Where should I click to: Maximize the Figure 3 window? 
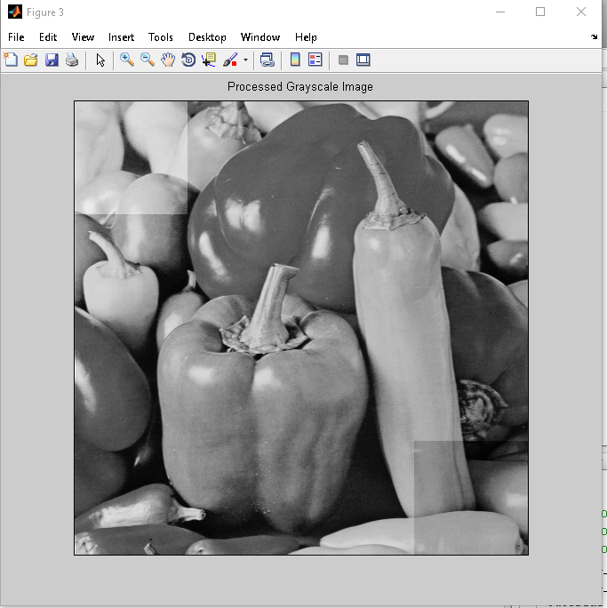(540, 12)
